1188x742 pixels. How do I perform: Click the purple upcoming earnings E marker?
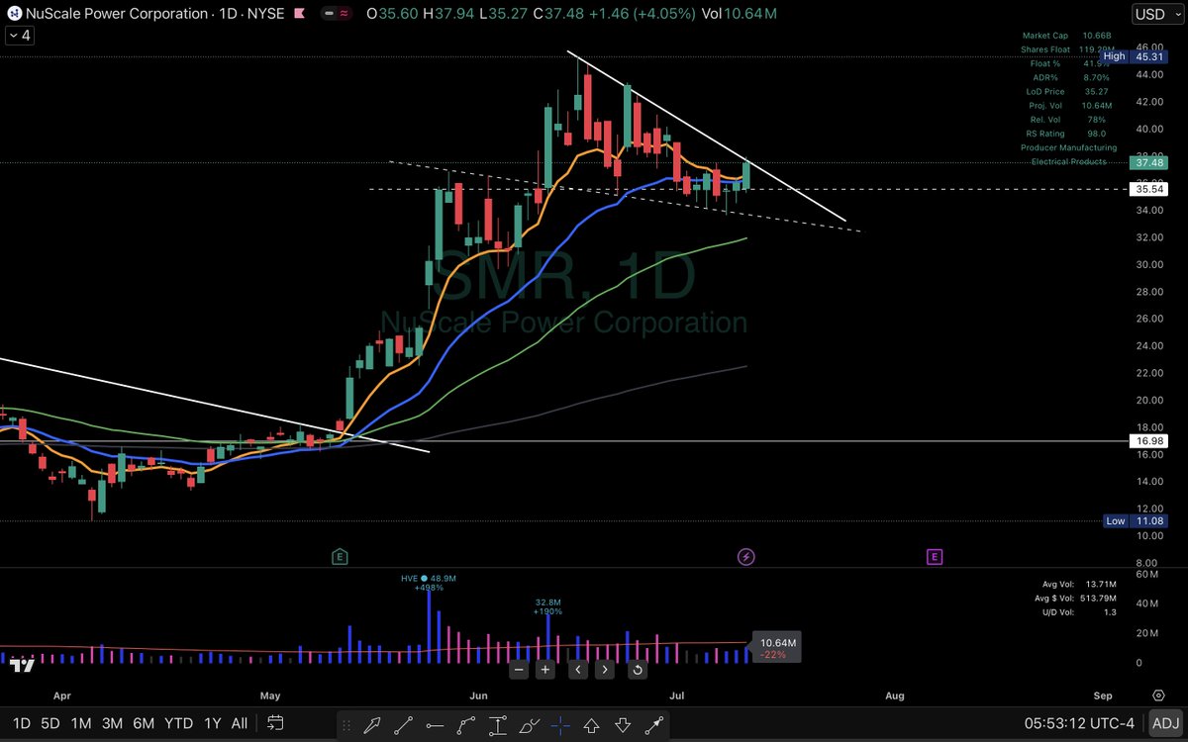pyautogui.click(x=934, y=557)
